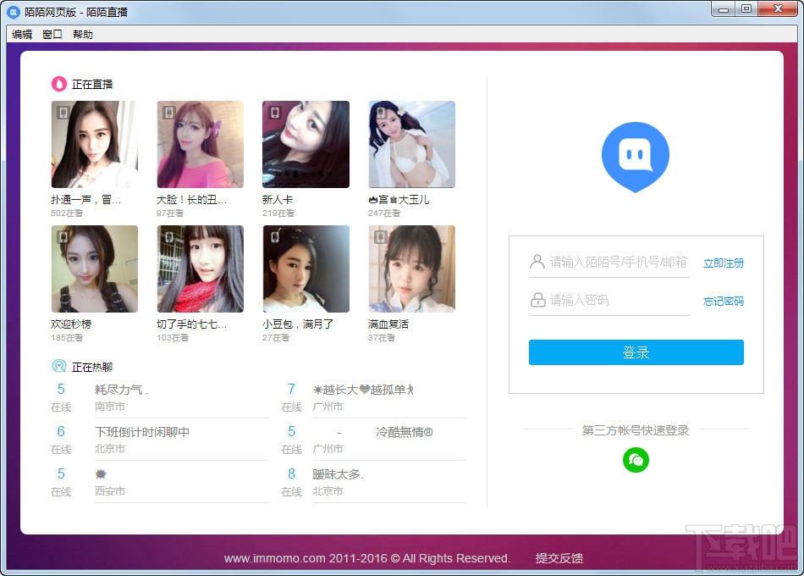This screenshot has width=804, height=576.
Task: Open the 编辑 menu
Action: (x=22, y=35)
